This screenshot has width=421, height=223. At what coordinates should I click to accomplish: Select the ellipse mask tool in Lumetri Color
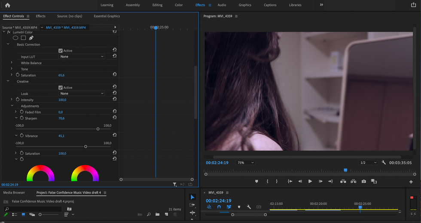(x=15, y=38)
